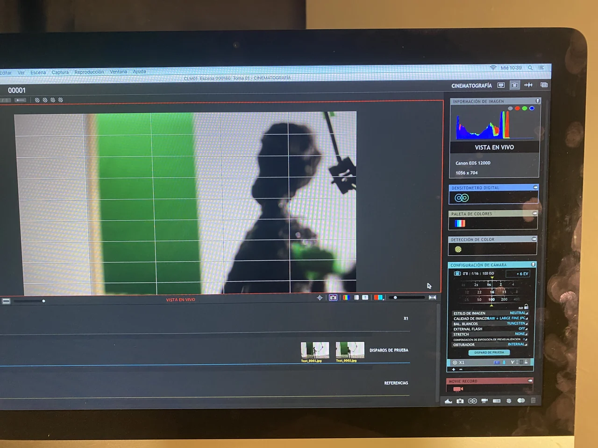Toggle the ISO lock icon
Image resolution: width=598 pixels, height=448 pixels.
[x=526, y=307]
